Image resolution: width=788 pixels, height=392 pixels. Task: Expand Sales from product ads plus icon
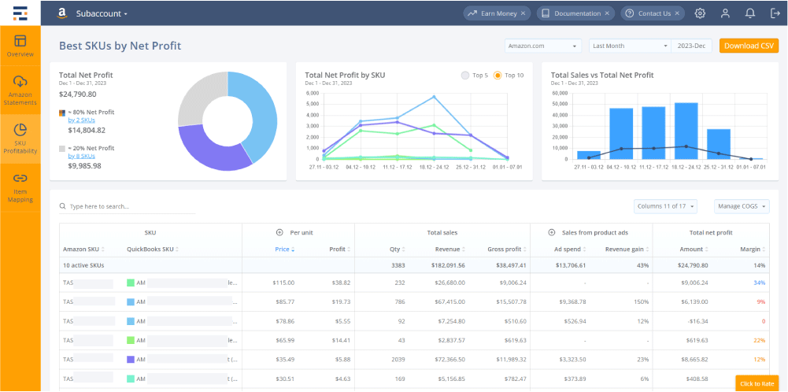(x=553, y=233)
